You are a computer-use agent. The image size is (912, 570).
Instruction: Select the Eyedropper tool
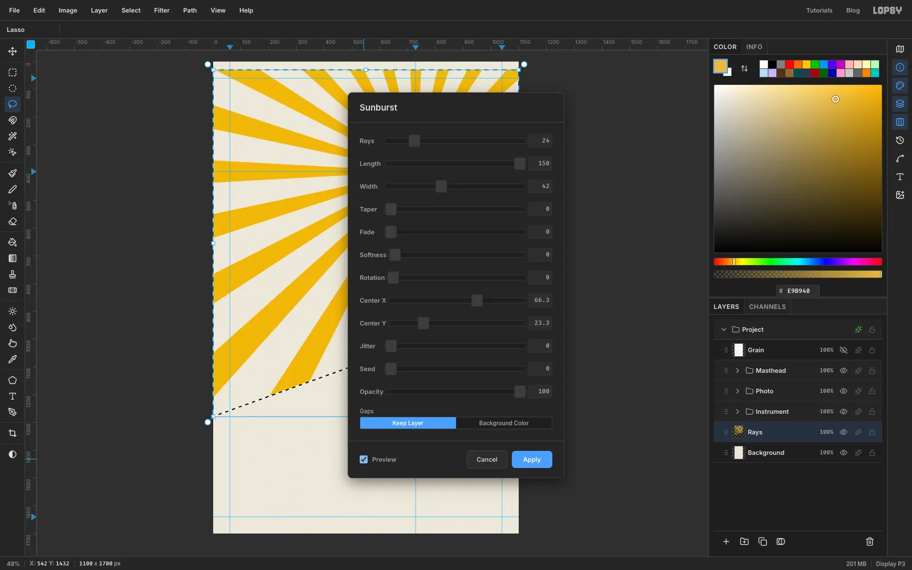tap(13, 359)
